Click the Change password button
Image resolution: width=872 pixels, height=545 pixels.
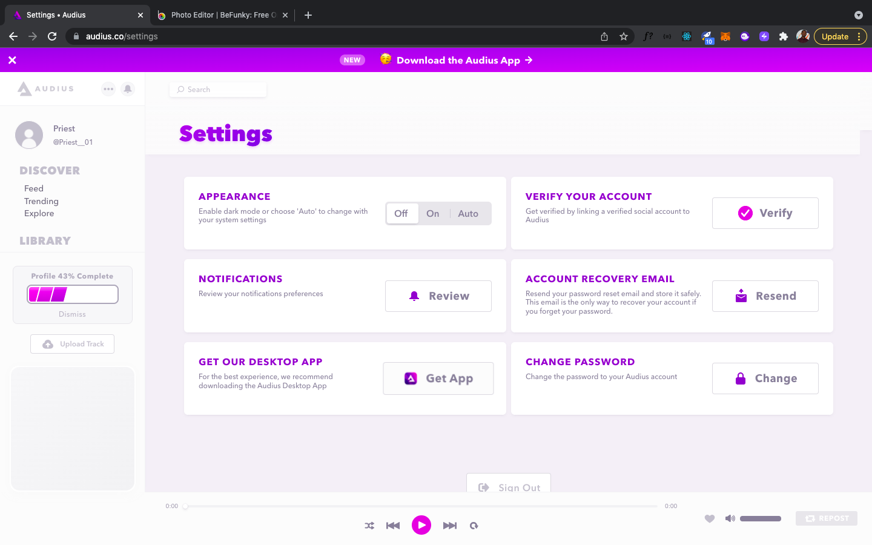pyautogui.click(x=765, y=378)
